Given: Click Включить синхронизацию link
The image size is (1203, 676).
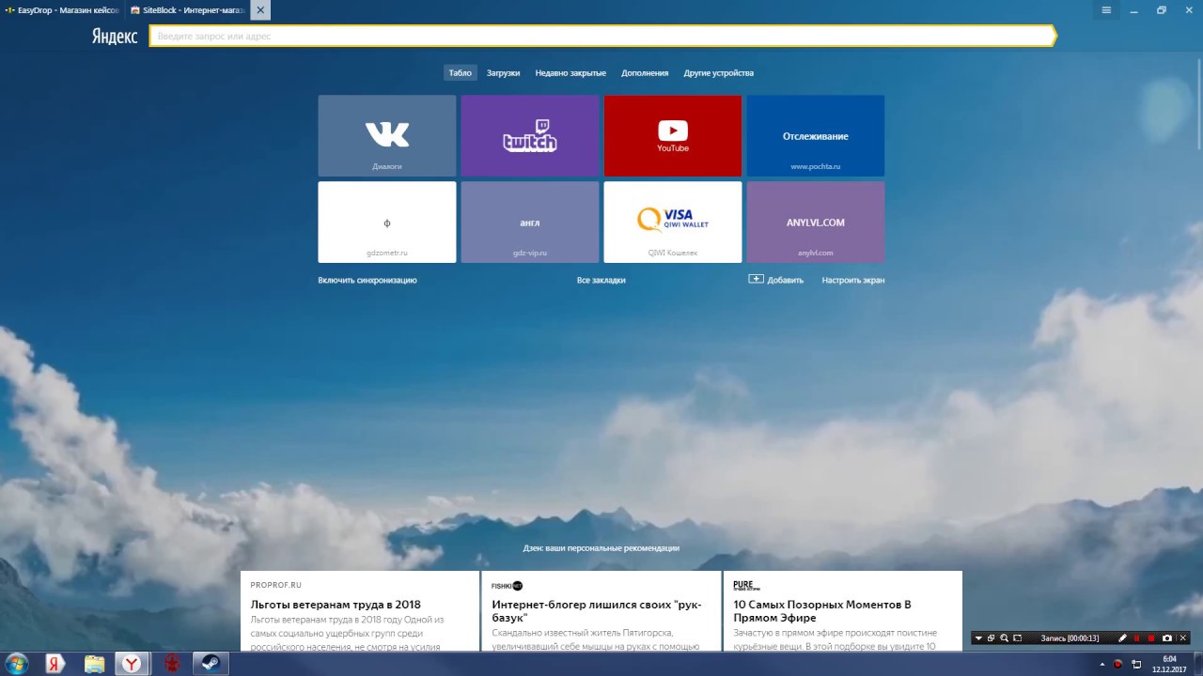Looking at the screenshot, I should click(x=367, y=280).
